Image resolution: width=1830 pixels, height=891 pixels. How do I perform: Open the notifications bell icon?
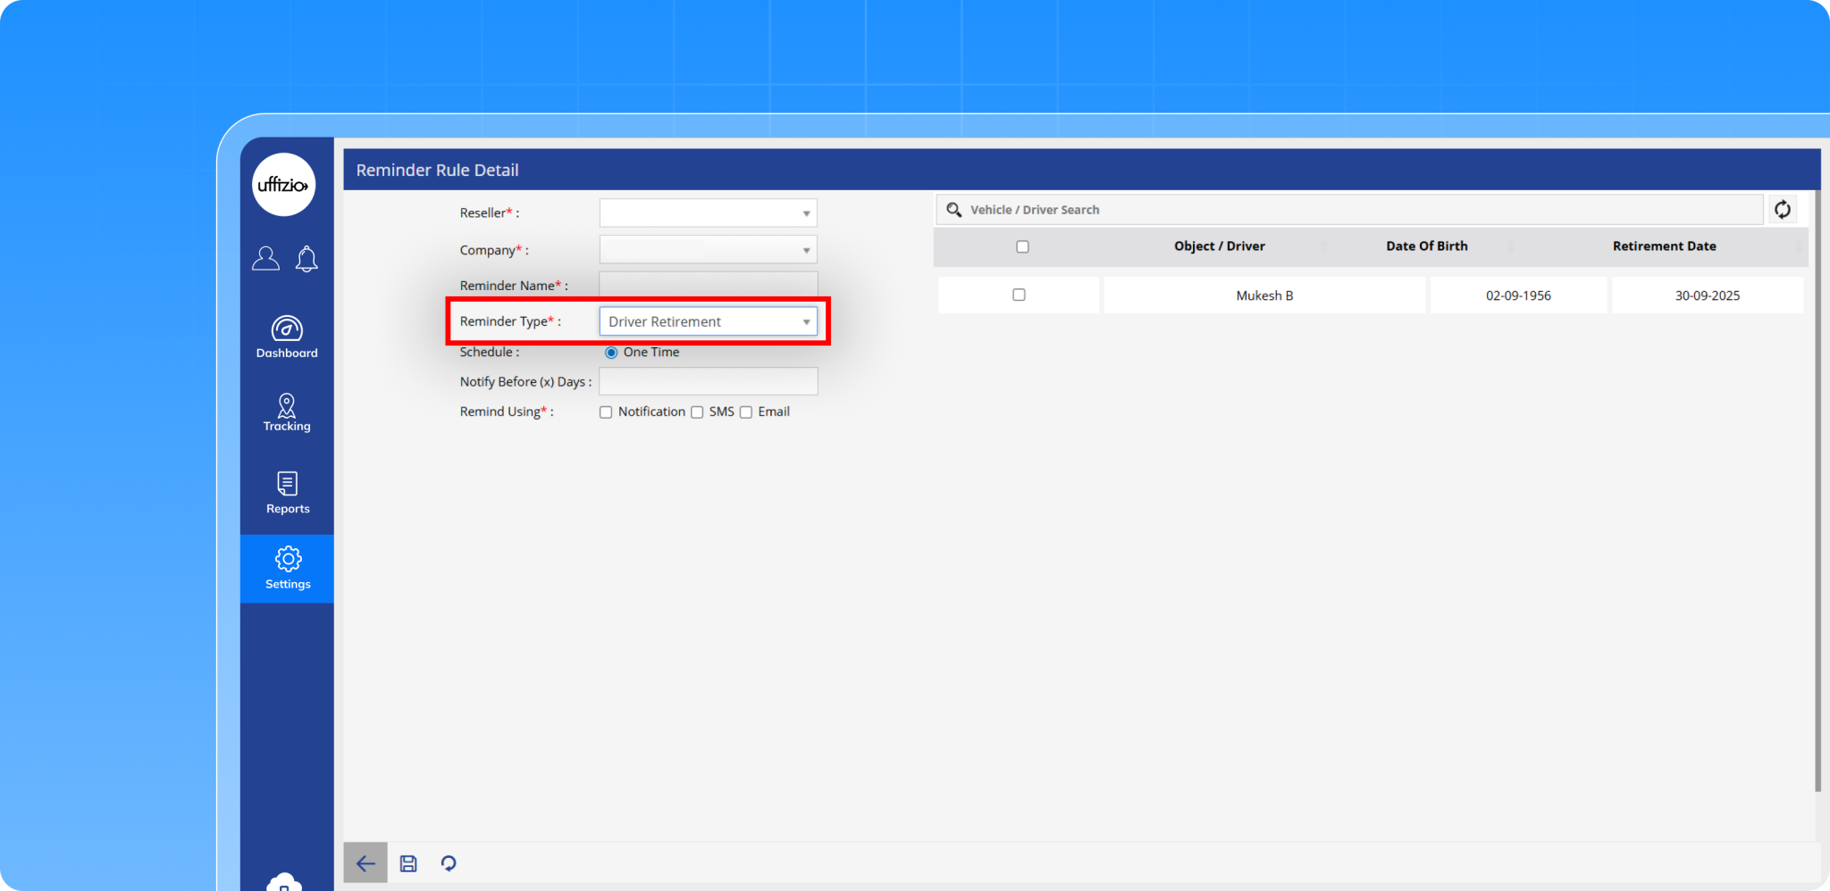click(x=306, y=259)
